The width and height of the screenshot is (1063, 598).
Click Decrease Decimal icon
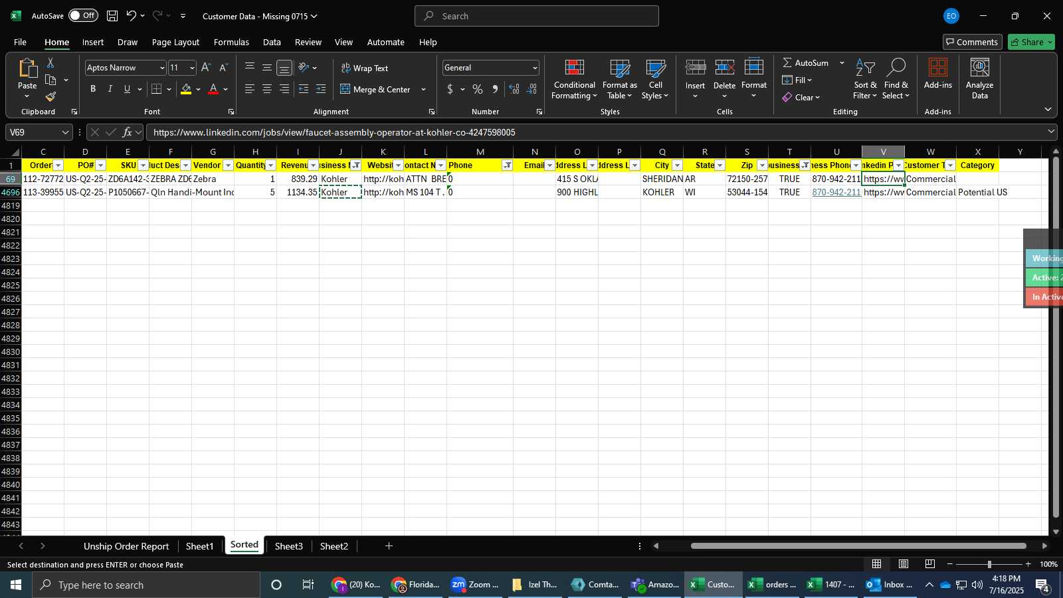532,89
